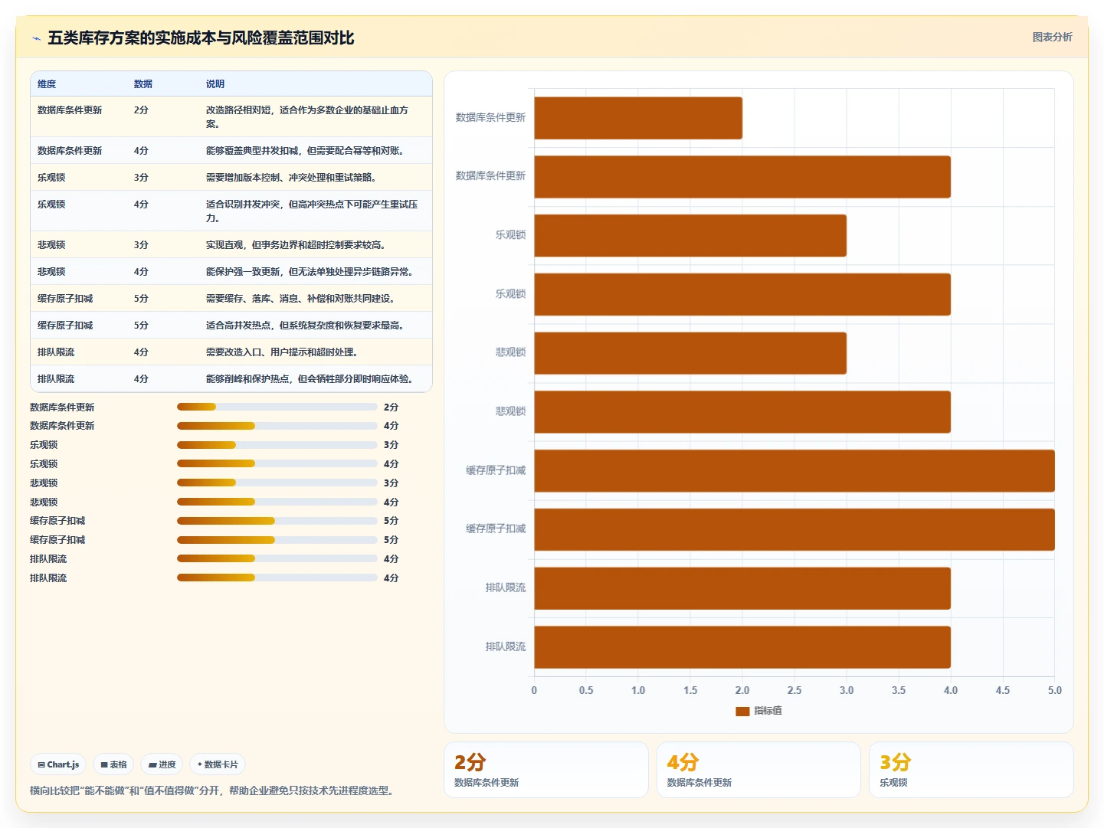The image size is (1104, 828).
Task: Click the 数据库条件更新 chart bar ending at 4.0
Action: [x=742, y=177]
